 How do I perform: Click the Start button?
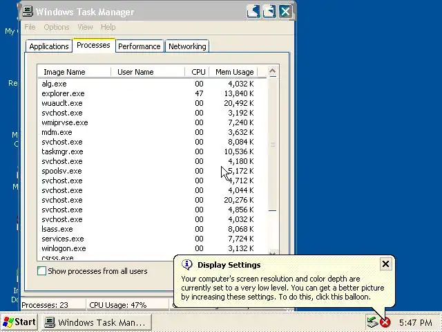19,322
